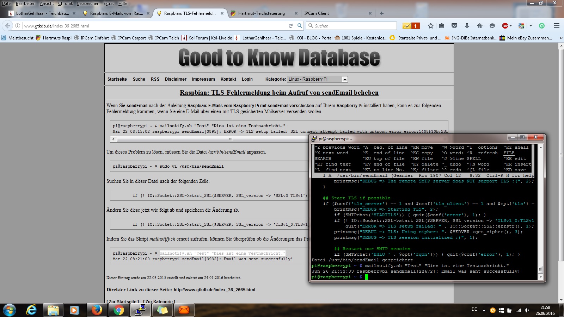Viewport: 564px width, 317px height.
Task: Expand the Adblock Plus dropdown arrow
Action: pyautogui.click(x=510, y=26)
